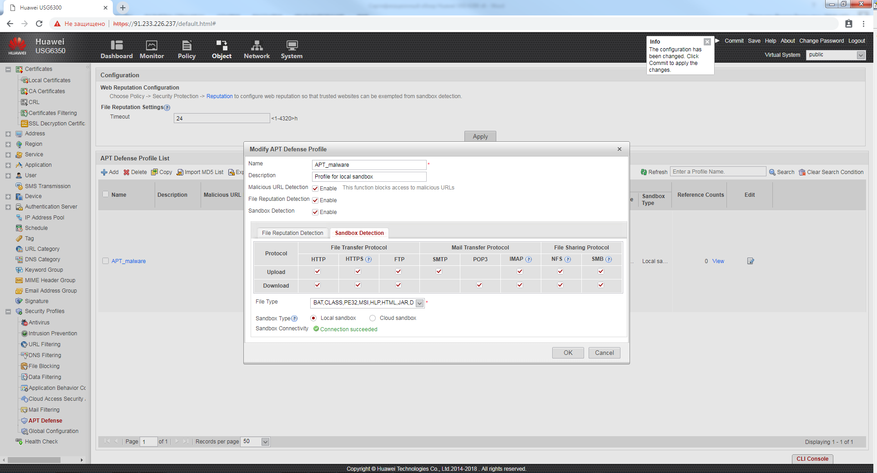The height and width of the screenshot is (473, 877).
Task: Collapse the Security Profiles tree node
Action: (x=8, y=312)
